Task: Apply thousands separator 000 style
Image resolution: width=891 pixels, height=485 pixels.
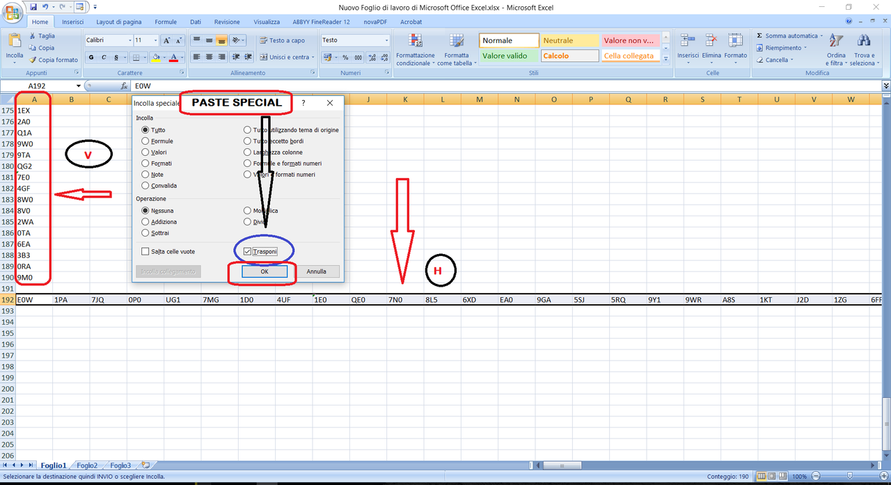Action: (357, 57)
